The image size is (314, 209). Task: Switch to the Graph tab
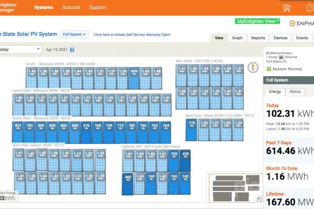click(237, 38)
